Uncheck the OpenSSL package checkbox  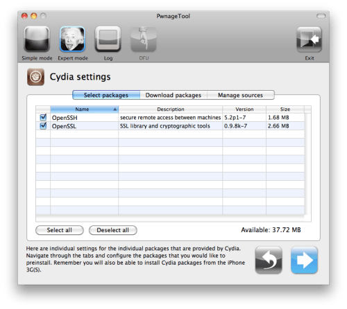click(43, 126)
